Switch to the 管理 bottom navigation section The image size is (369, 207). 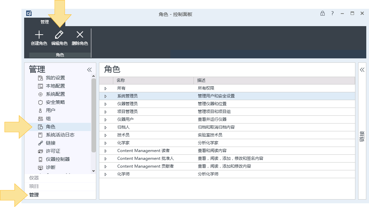[34, 195]
